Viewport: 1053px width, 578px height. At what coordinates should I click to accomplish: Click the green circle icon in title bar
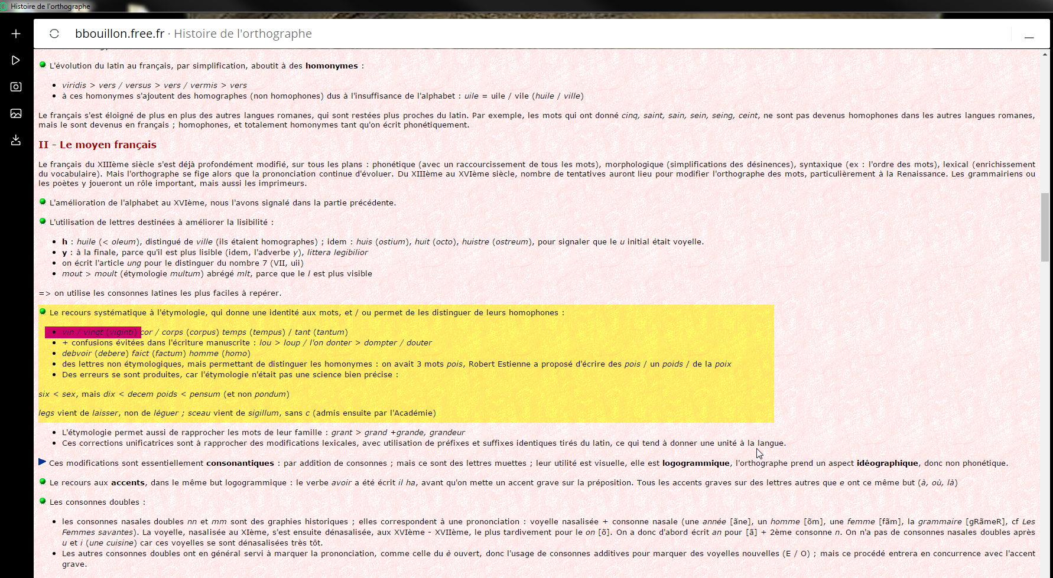(4, 6)
